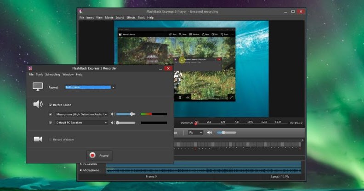
Task: Adjust the PC Speakers volume slider
Action: click(x=125, y=123)
